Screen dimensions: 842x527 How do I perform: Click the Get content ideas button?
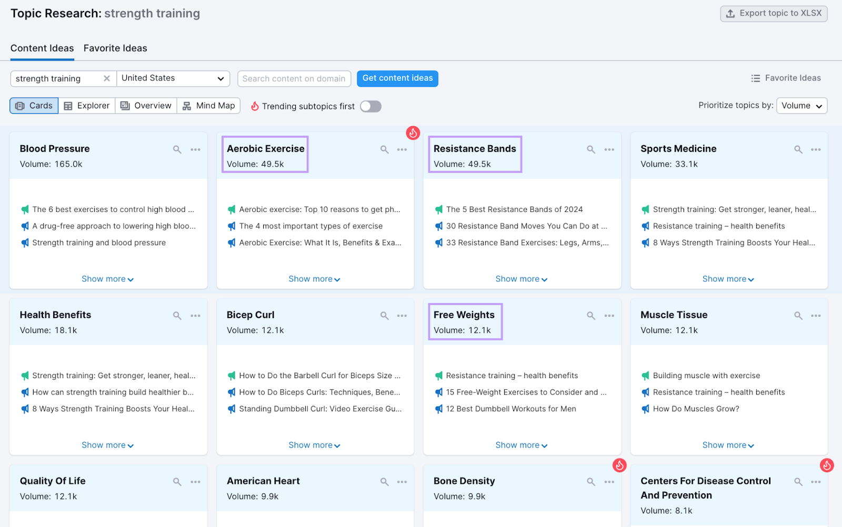click(397, 78)
